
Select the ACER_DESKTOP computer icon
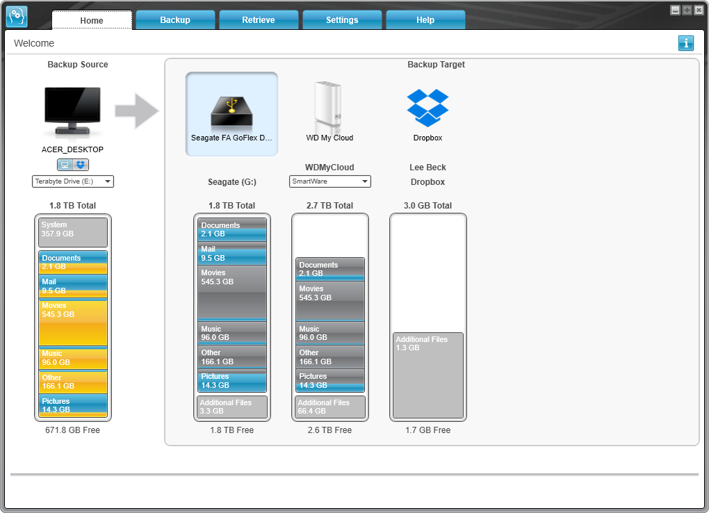coord(72,111)
